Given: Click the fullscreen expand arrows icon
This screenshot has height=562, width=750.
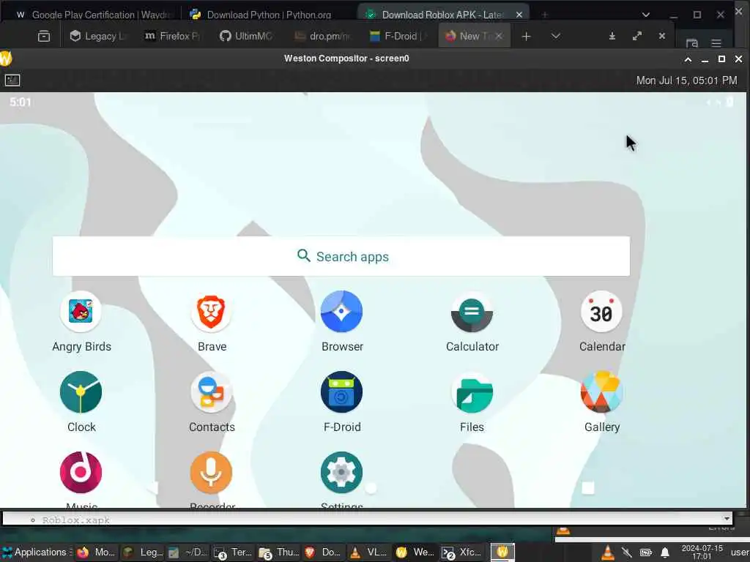Looking at the screenshot, I should (637, 36).
